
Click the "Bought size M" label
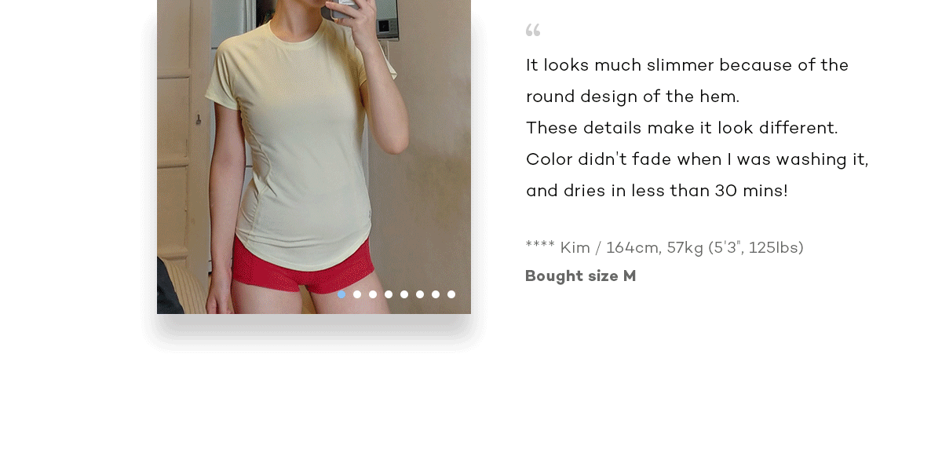(x=581, y=276)
